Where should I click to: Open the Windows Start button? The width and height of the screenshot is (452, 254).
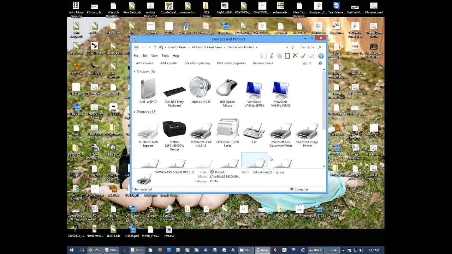72,250
